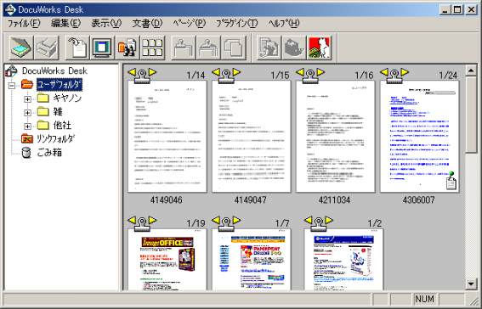Go to next page of document 4149046
Viewport: 482px width, 309px height.
(152, 72)
